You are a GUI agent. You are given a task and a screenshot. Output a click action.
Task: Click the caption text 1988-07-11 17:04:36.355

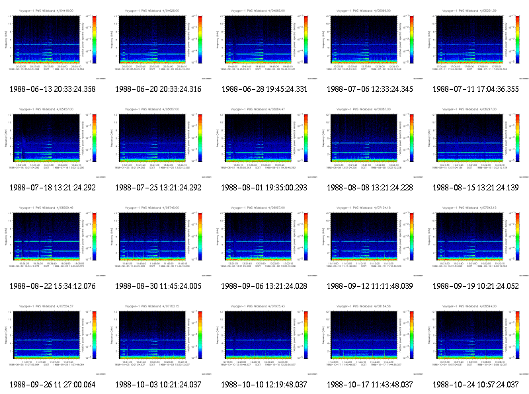pos(475,89)
